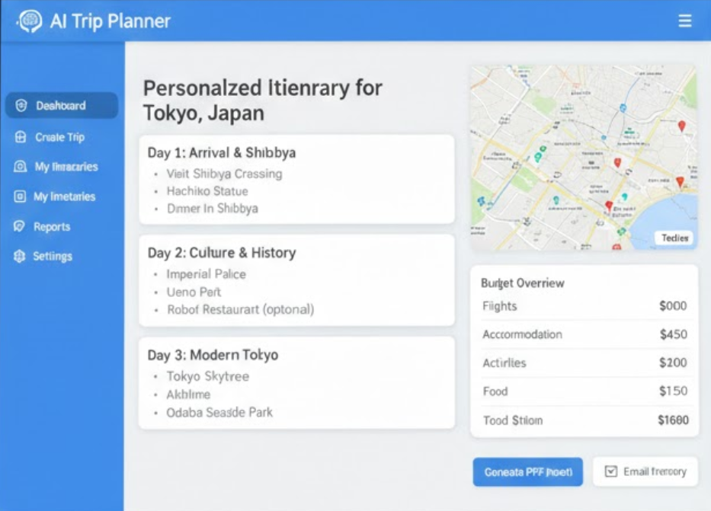Select the Dashboard menu item
The height and width of the screenshot is (511, 711).
[x=61, y=106]
